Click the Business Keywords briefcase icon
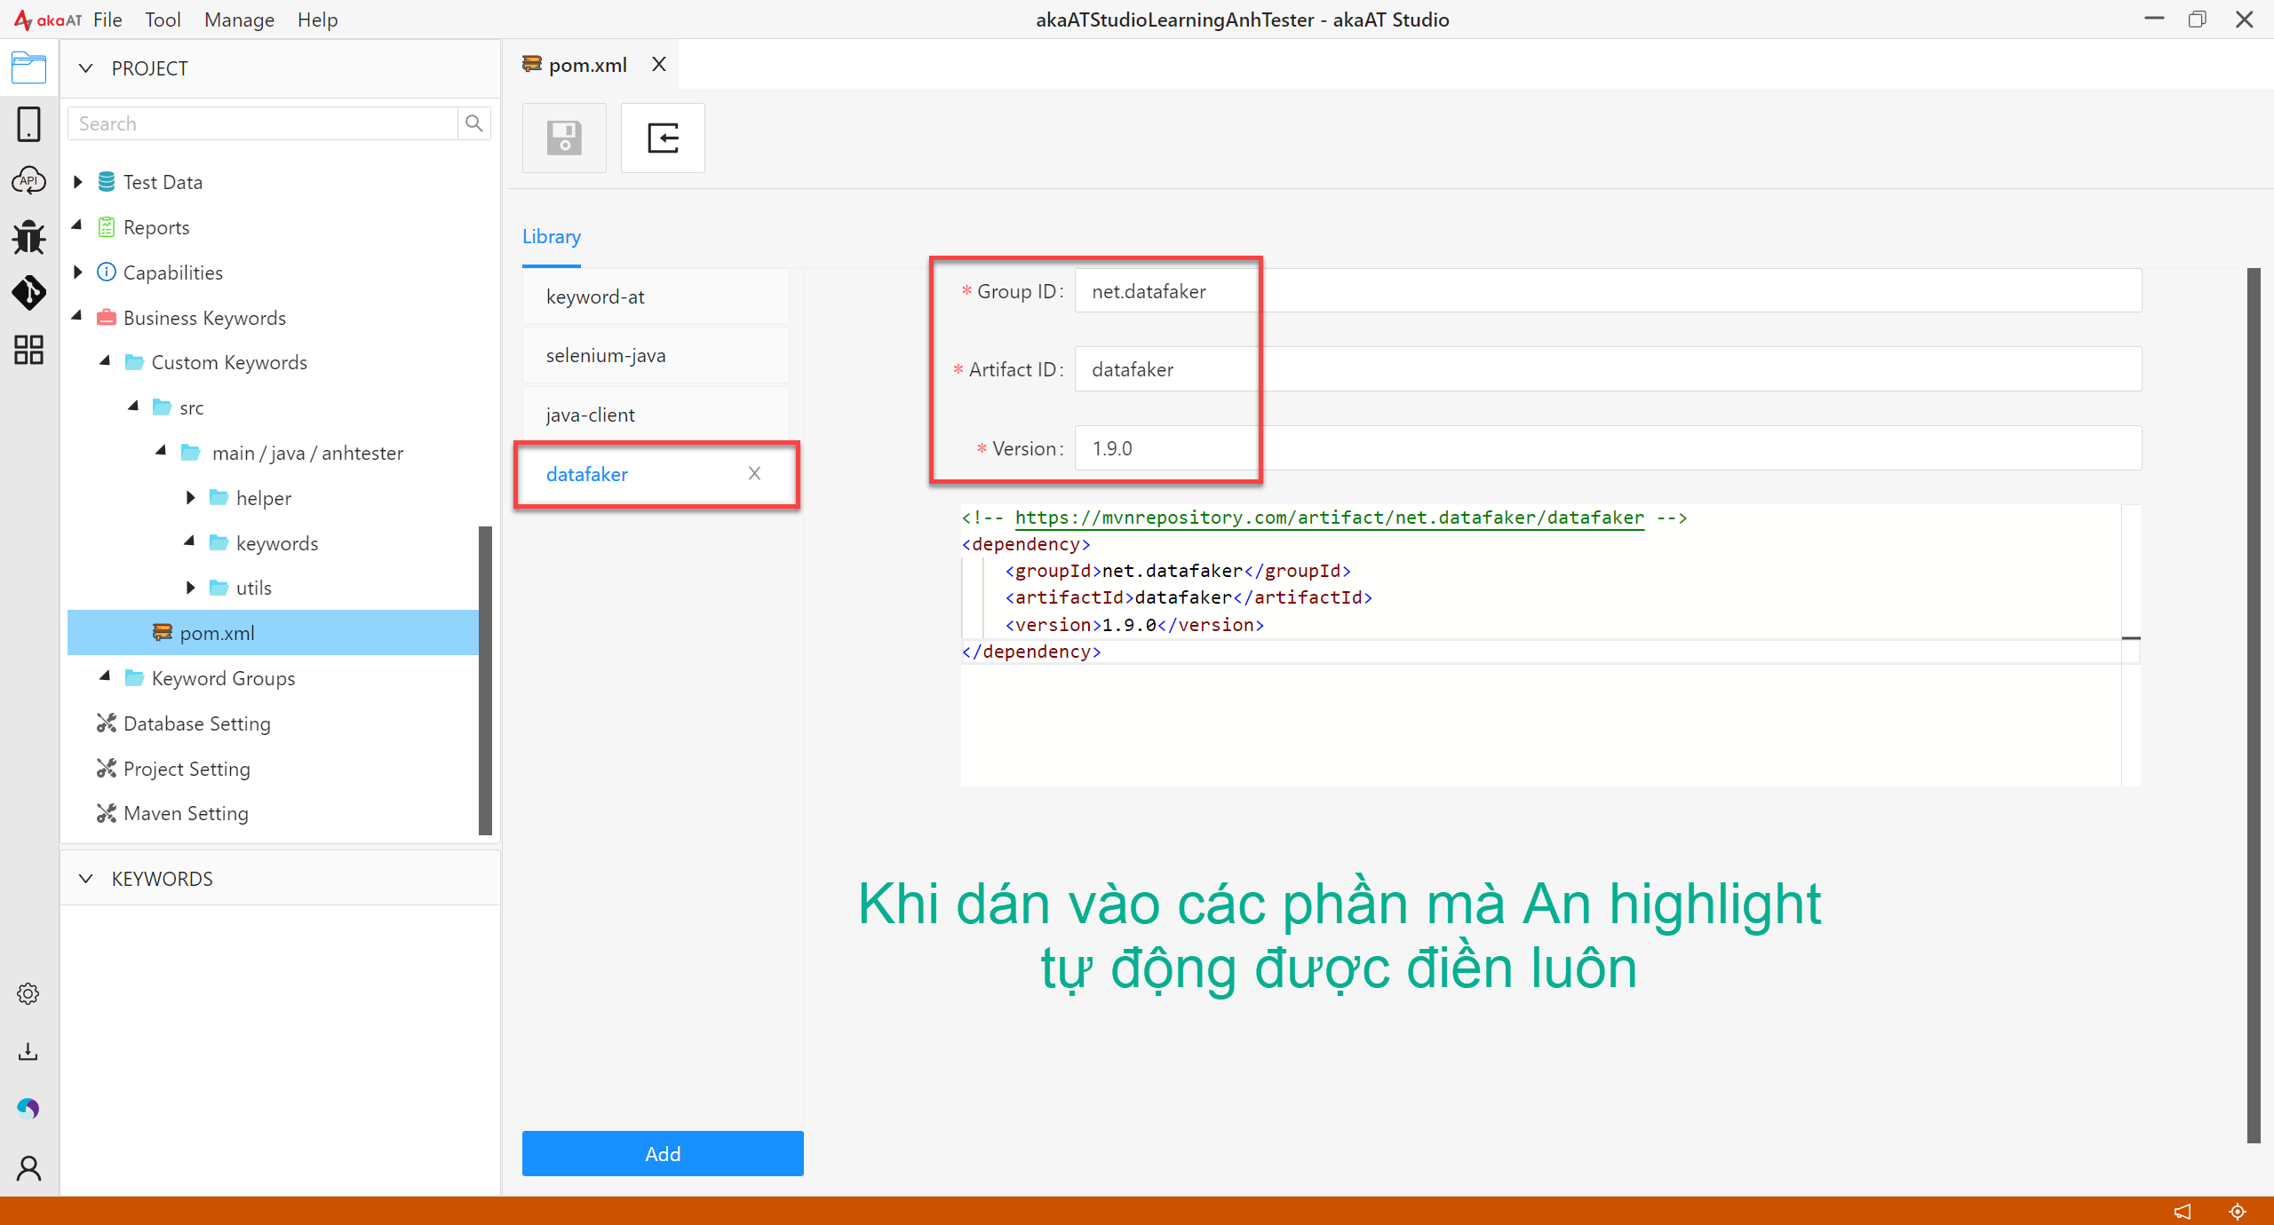Image resolution: width=2274 pixels, height=1225 pixels. tap(107, 317)
